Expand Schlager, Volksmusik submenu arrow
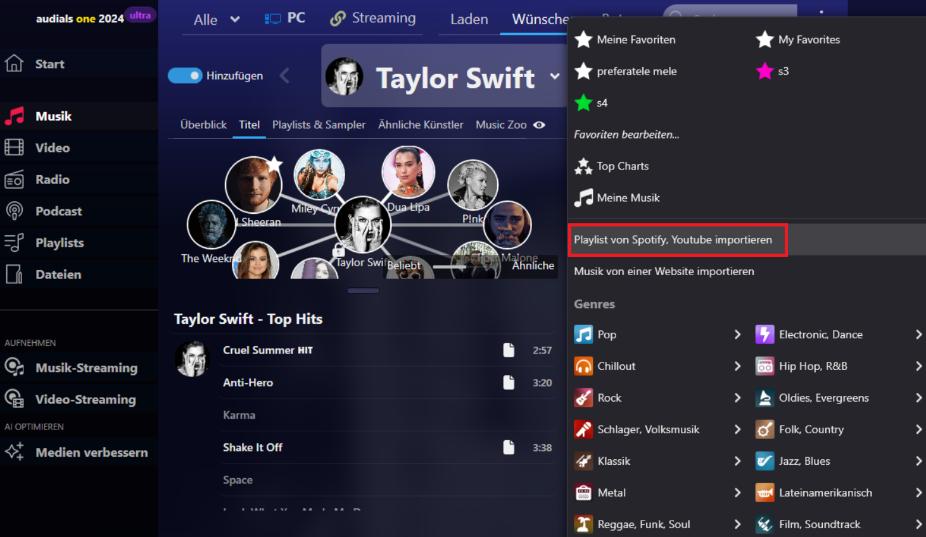The image size is (926, 537). coord(737,429)
